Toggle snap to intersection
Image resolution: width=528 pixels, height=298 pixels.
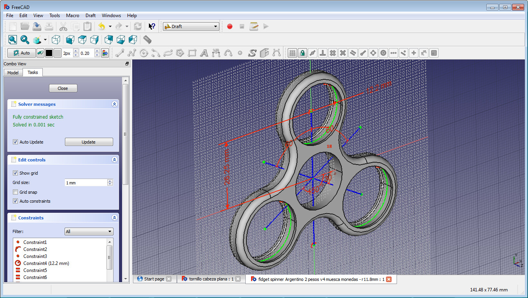pos(343,53)
